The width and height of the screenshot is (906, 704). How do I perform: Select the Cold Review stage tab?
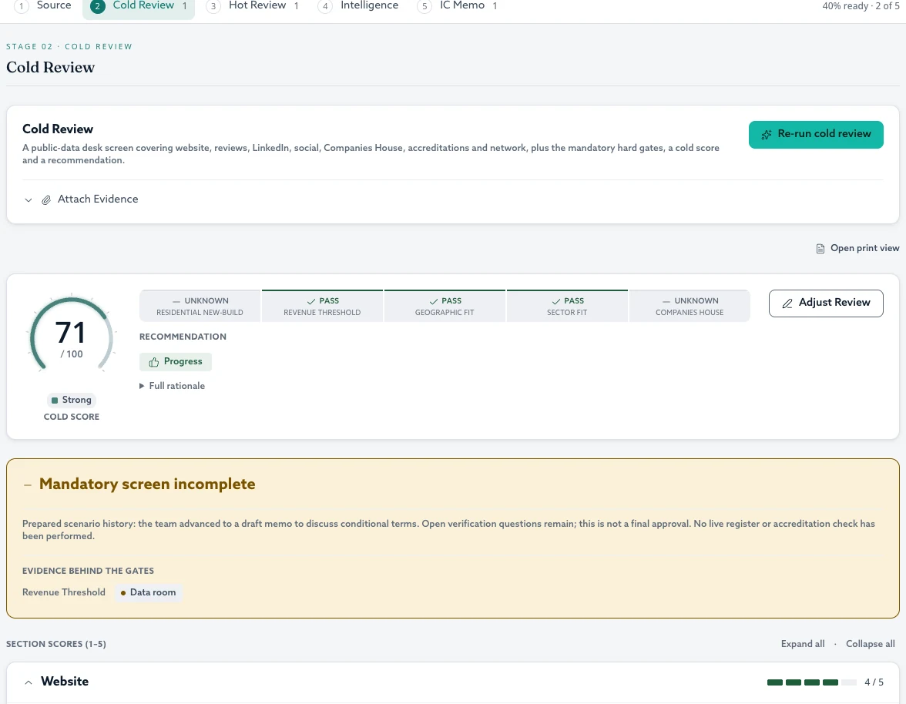point(139,5)
